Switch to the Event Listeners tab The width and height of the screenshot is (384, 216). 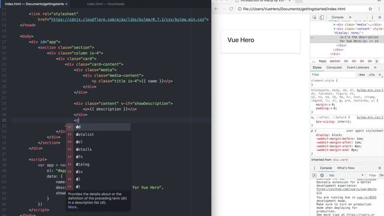358,67
